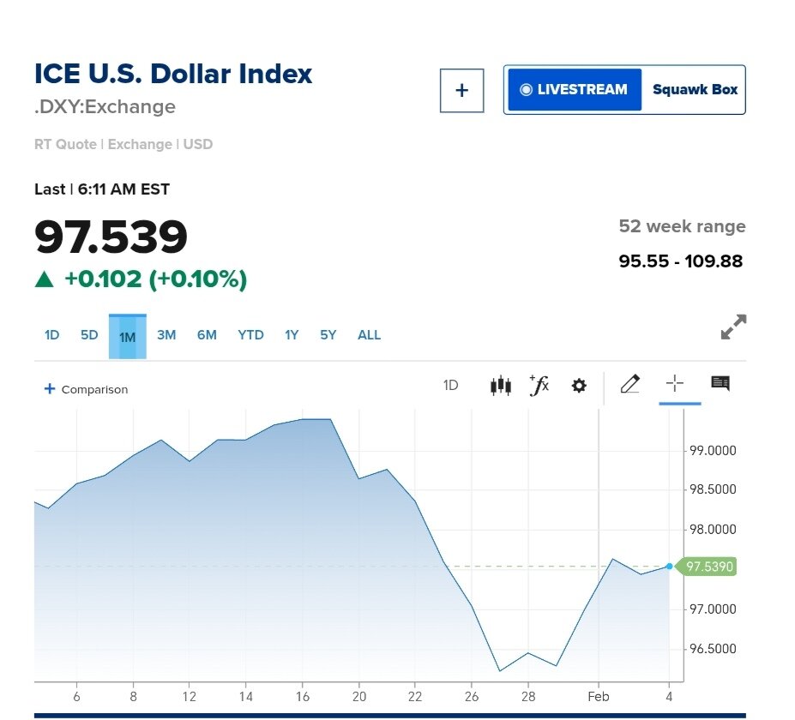Open the Squawk Box link

click(x=695, y=89)
